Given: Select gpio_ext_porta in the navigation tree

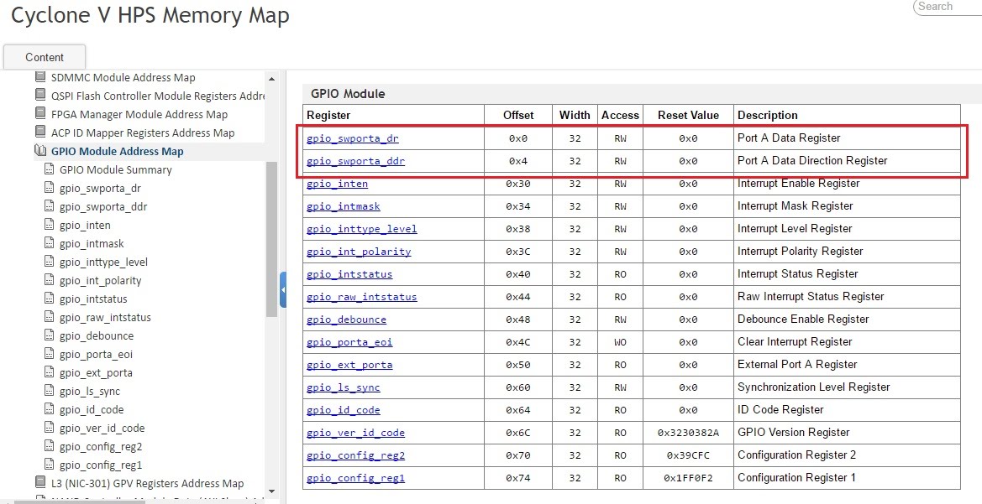Looking at the screenshot, I should click(96, 372).
